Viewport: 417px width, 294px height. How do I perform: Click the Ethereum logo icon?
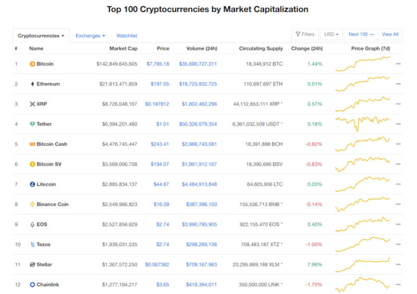click(x=32, y=84)
